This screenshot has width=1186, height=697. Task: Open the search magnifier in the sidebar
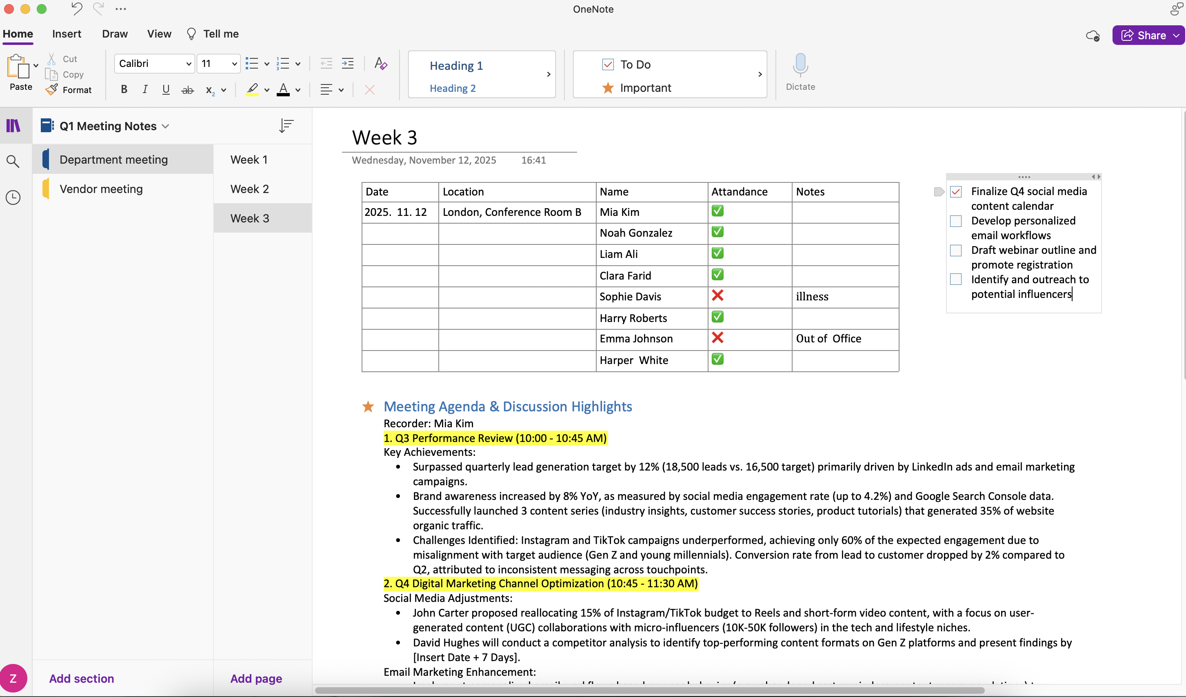coord(13,162)
